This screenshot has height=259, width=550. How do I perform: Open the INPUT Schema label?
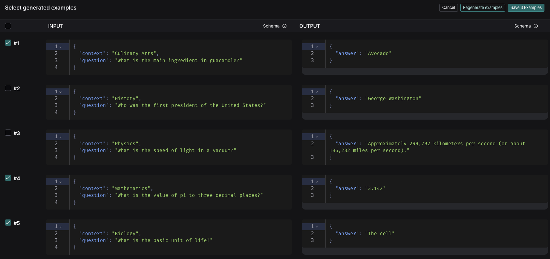(x=271, y=26)
